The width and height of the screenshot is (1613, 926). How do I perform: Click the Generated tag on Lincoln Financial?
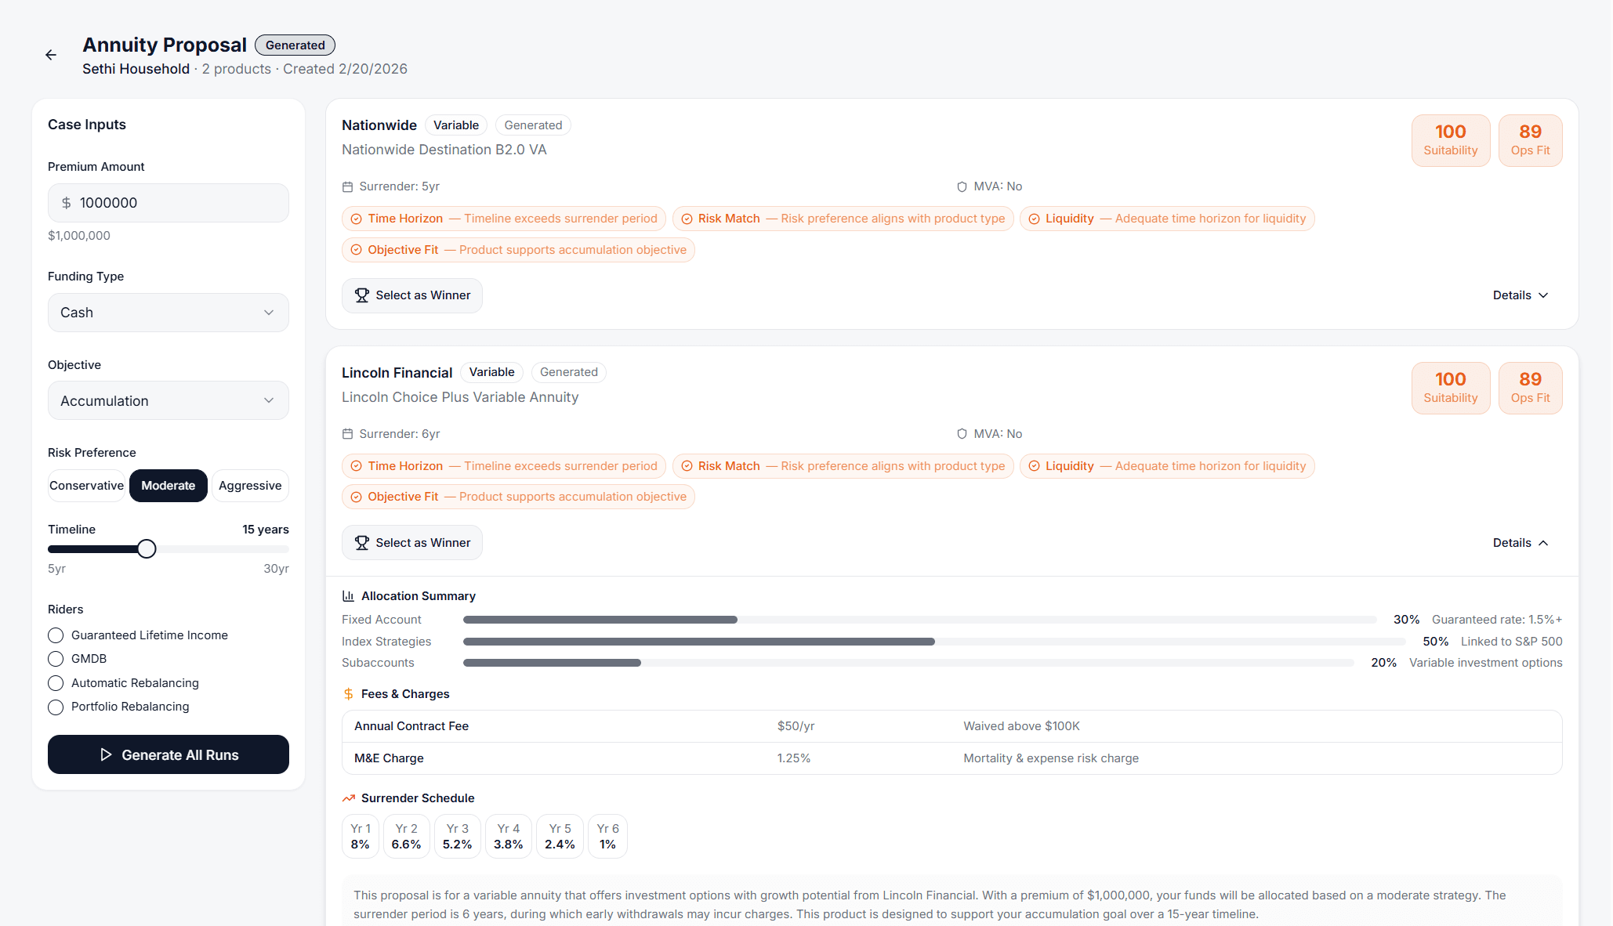click(x=569, y=372)
